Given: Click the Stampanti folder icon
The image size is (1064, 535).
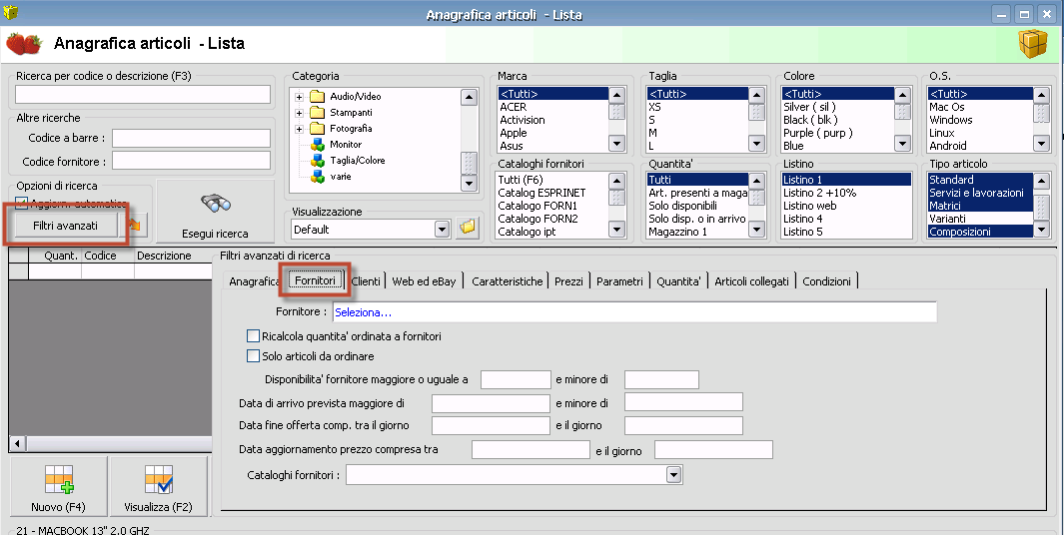Looking at the screenshot, I should 318,113.
